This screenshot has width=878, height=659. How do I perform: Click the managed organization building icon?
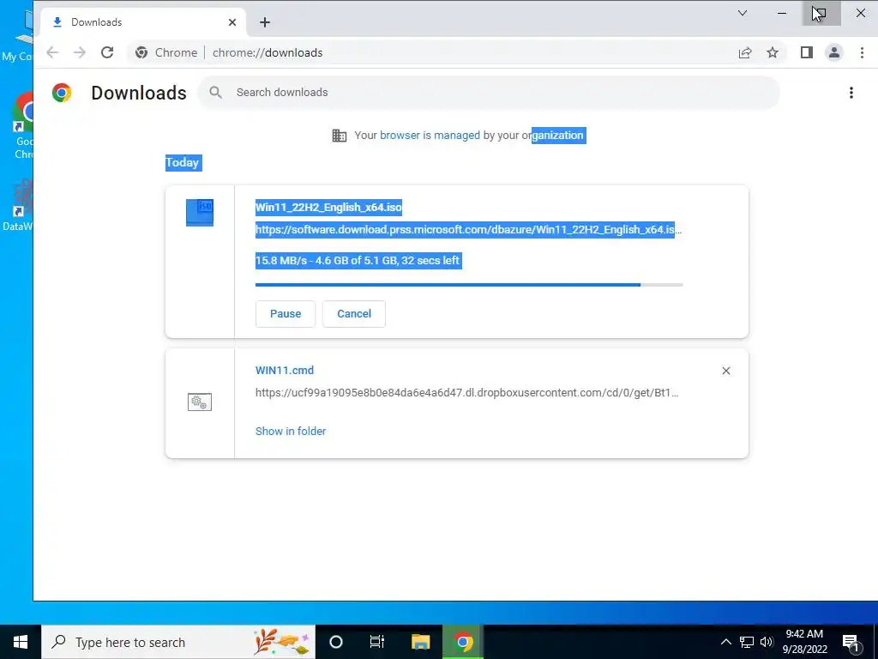[340, 136]
